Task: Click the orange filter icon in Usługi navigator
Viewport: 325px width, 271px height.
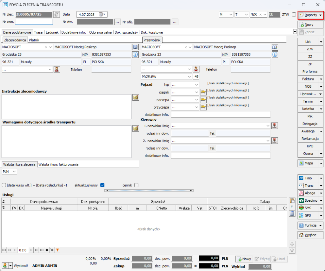Action: pyautogui.click(x=57, y=250)
